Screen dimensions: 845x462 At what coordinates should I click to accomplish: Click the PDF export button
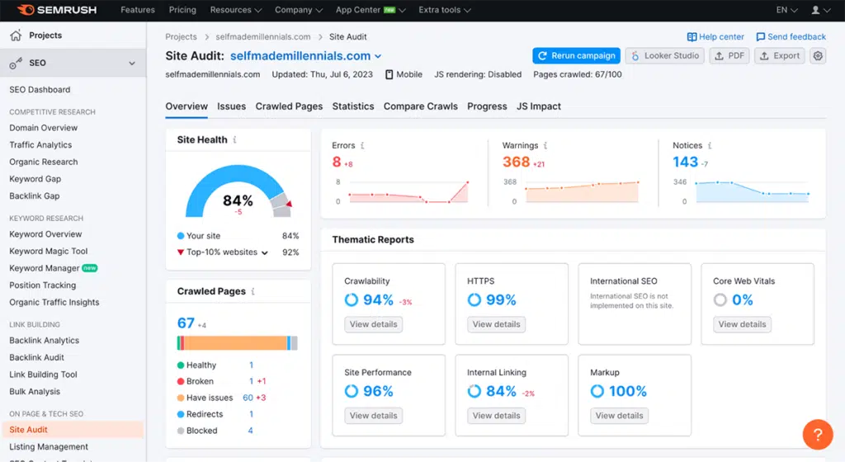[729, 55]
